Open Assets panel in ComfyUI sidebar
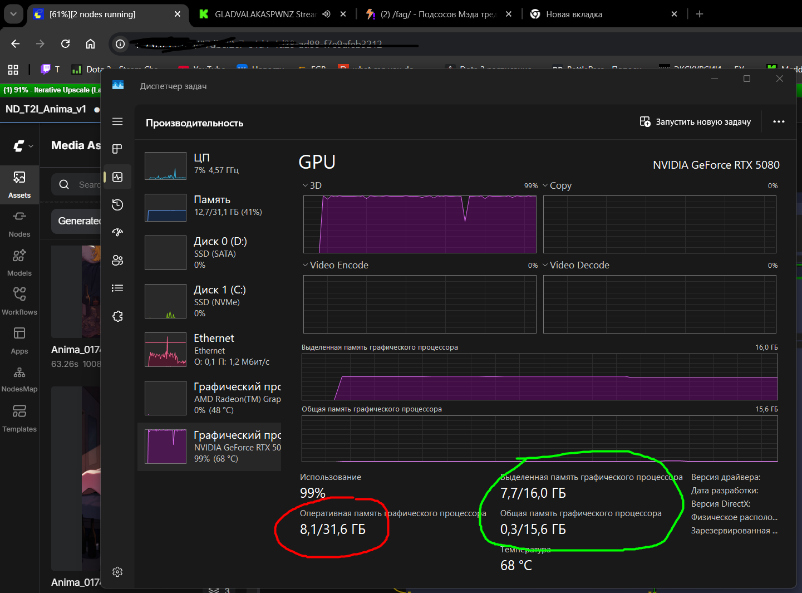This screenshot has height=593, width=802. point(19,185)
